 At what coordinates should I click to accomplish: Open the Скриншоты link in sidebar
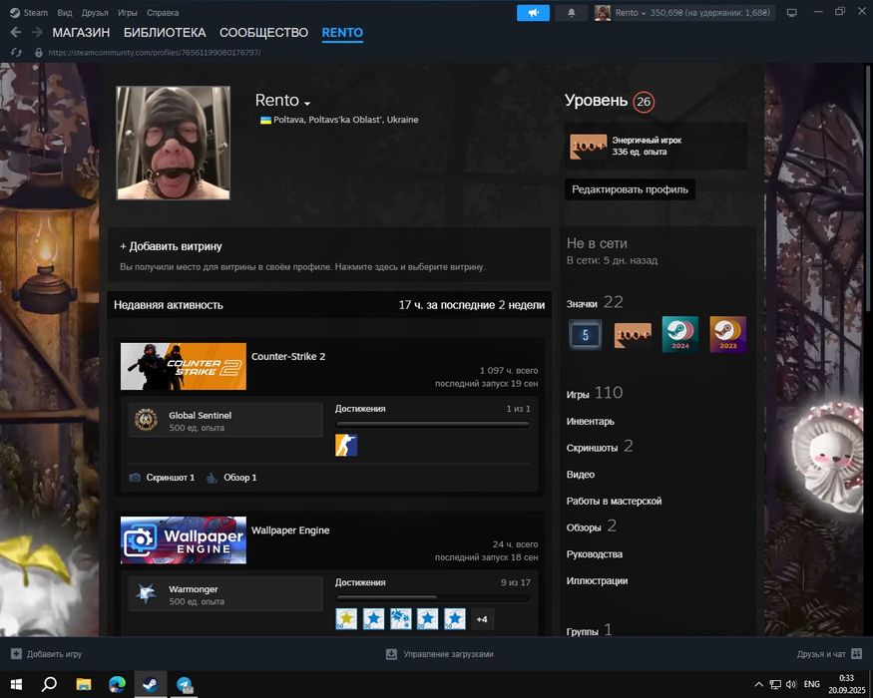point(599,447)
